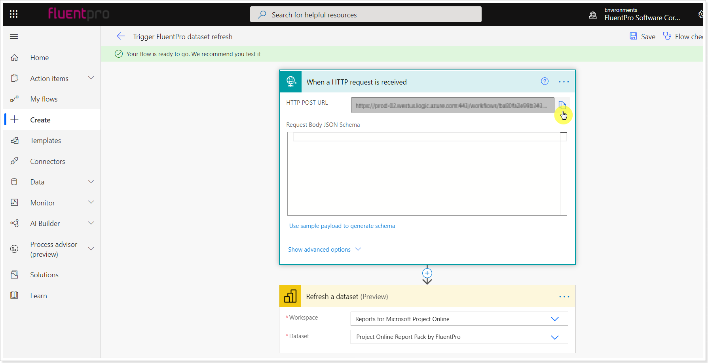This screenshot has height=363, width=708.
Task: Click the Learn book icon
Action: click(14, 295)
